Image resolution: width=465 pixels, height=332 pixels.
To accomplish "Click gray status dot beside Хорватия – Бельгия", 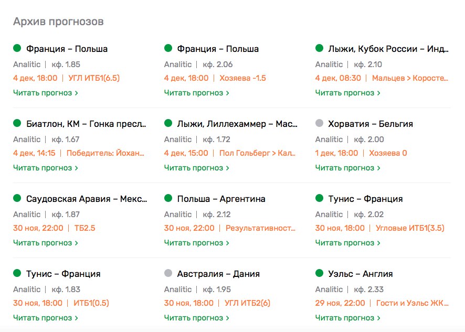I will (319, 124).
